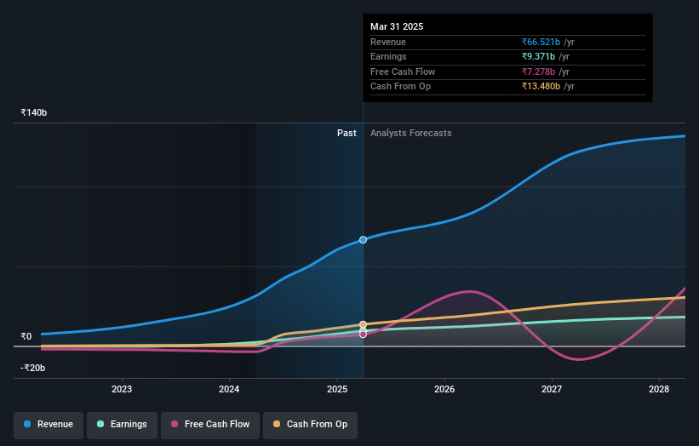Screen dimensions: 699x446
Task: Toggle the Free Cash Flow legend series
Action: tap(210, 425)
